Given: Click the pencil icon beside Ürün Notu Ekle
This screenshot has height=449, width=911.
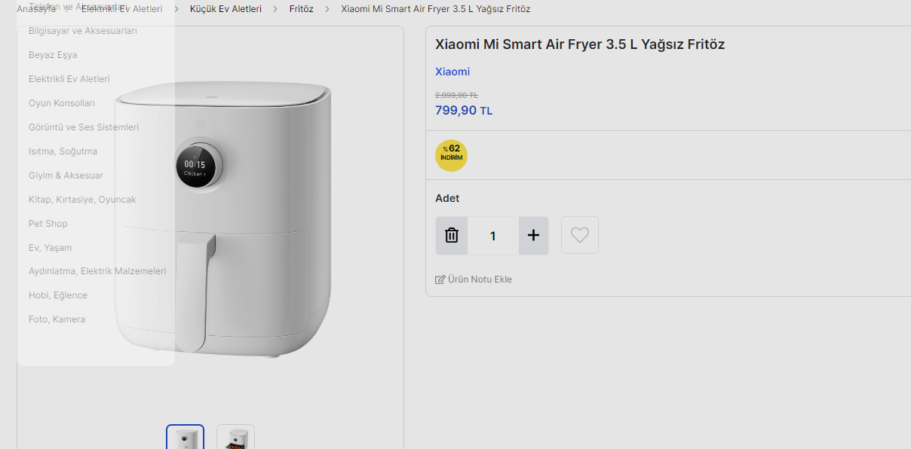Looking at the screenshot, I should click(440, 279).
